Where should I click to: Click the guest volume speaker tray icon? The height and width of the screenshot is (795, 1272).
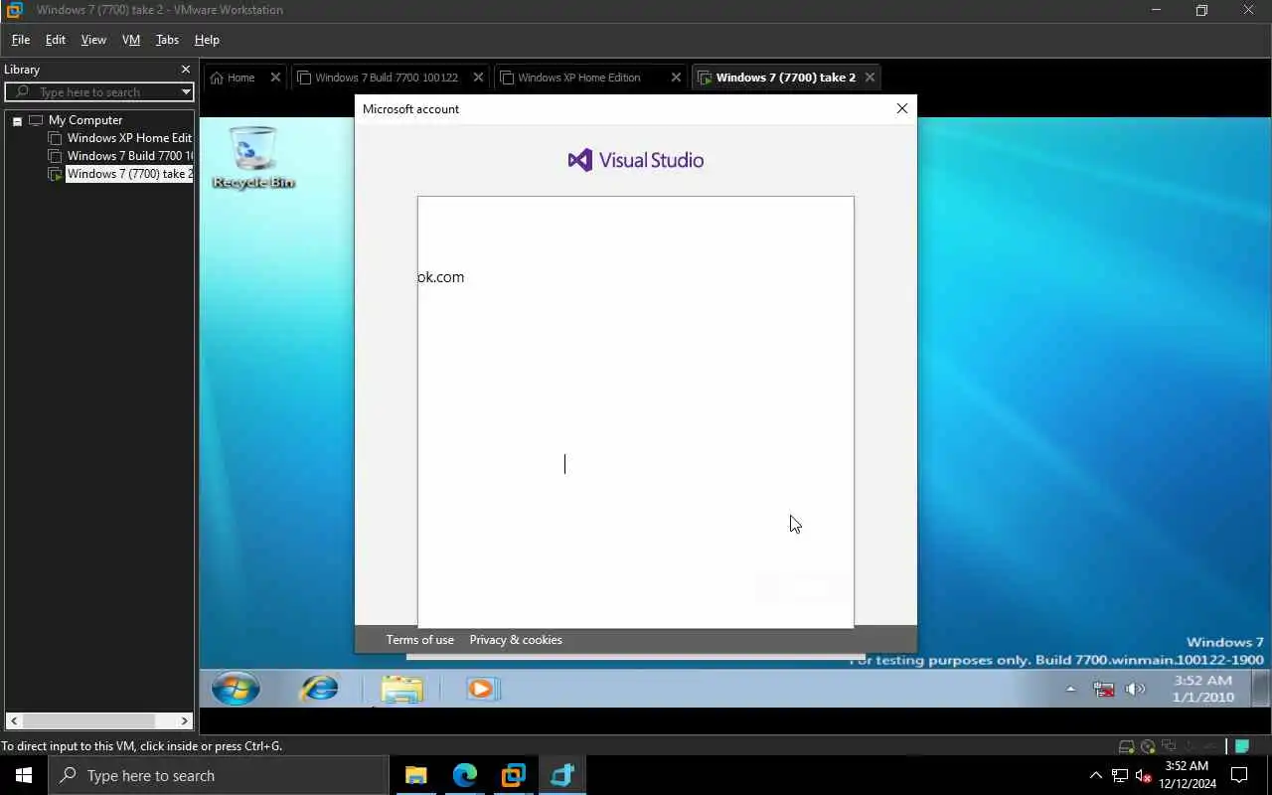coord(1135,689)
